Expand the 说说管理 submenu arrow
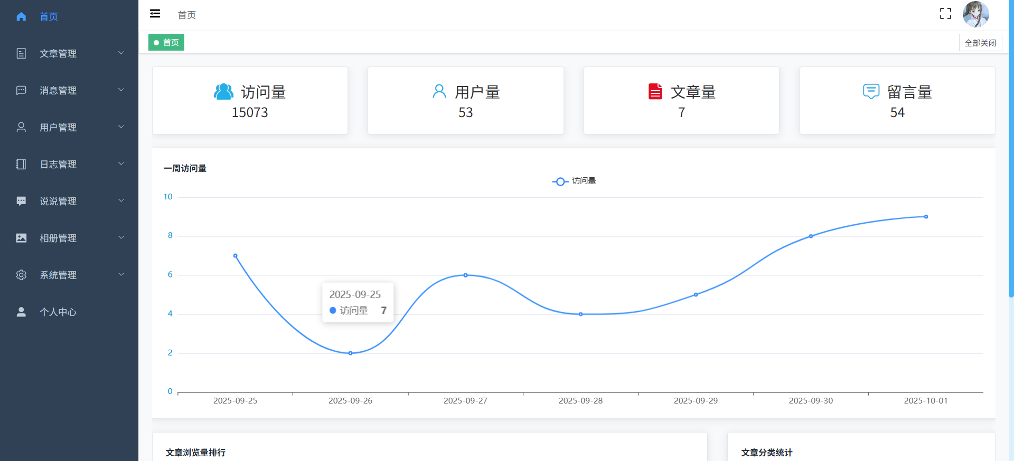 pos(121,200)
